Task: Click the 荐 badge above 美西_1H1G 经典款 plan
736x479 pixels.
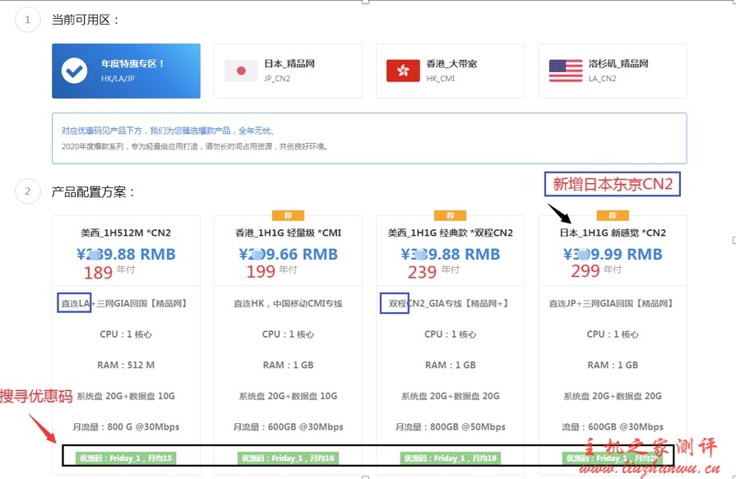Action: click(x=450, y=215)
